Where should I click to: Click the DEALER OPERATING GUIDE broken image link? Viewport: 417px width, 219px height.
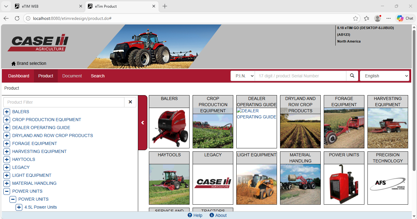pos(256,114)
